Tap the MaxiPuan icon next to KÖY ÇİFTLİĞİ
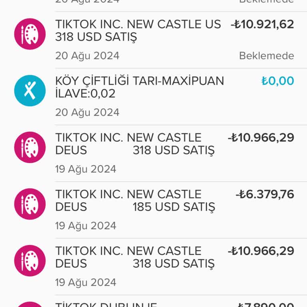 tap(30, 90)
